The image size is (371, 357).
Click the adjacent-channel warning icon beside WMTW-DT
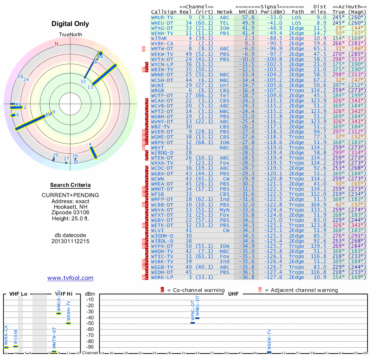[144, 48]
